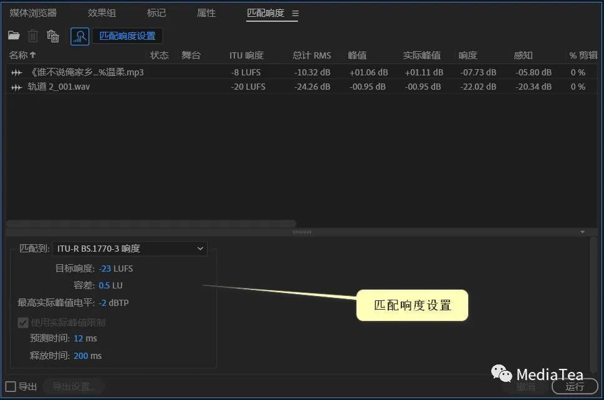Click the waveform icon of 轨道 2_001.wav
Viewport: 604px width, 400px height.
click(x=17, y=87)
